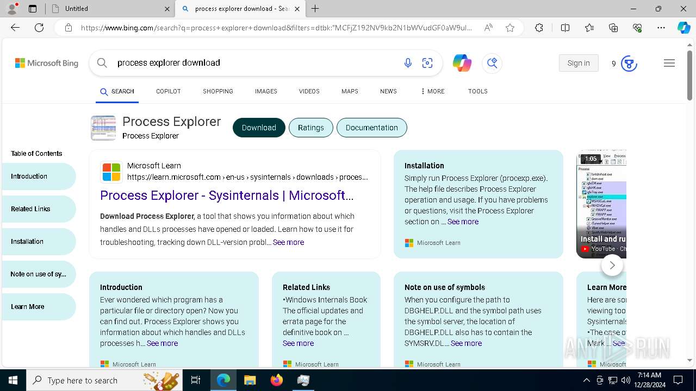Jump to Learn More in Table of Contents

pyautogui.click(x=39, y=307)
